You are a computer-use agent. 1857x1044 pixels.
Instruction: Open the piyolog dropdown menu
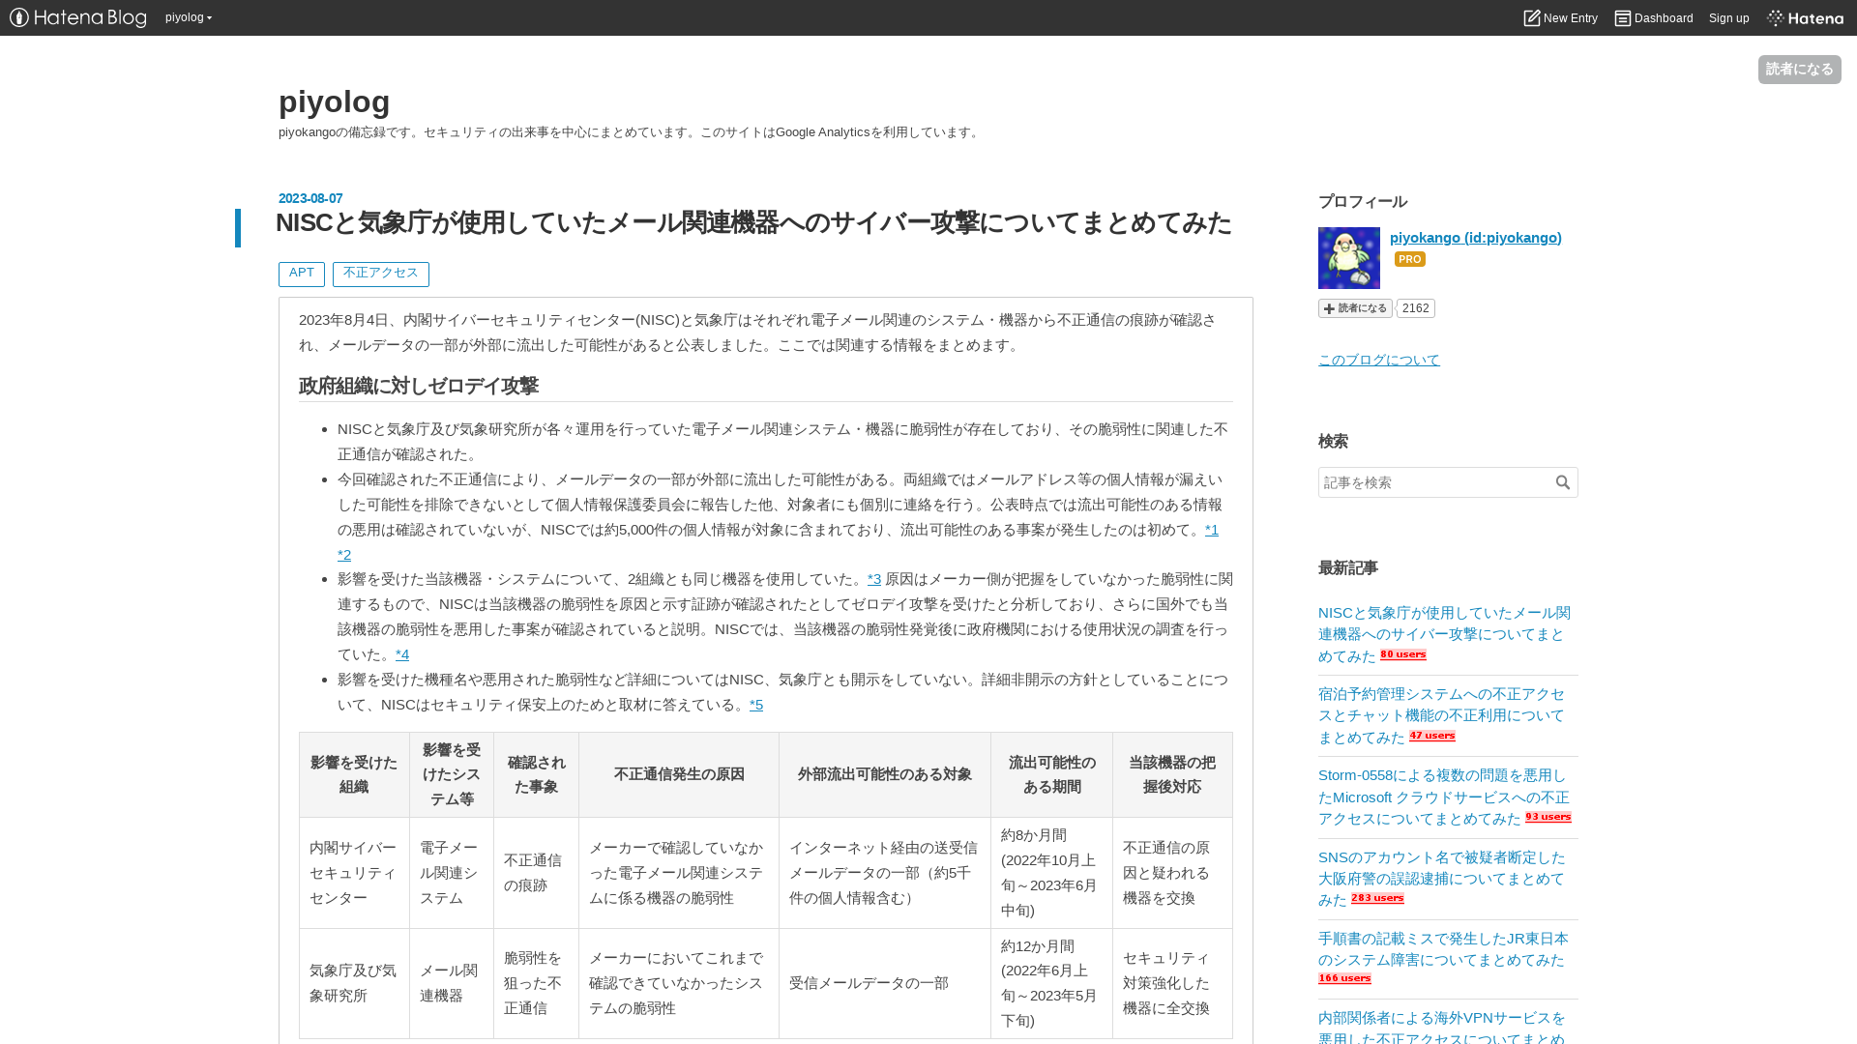[x=189, y=17]
